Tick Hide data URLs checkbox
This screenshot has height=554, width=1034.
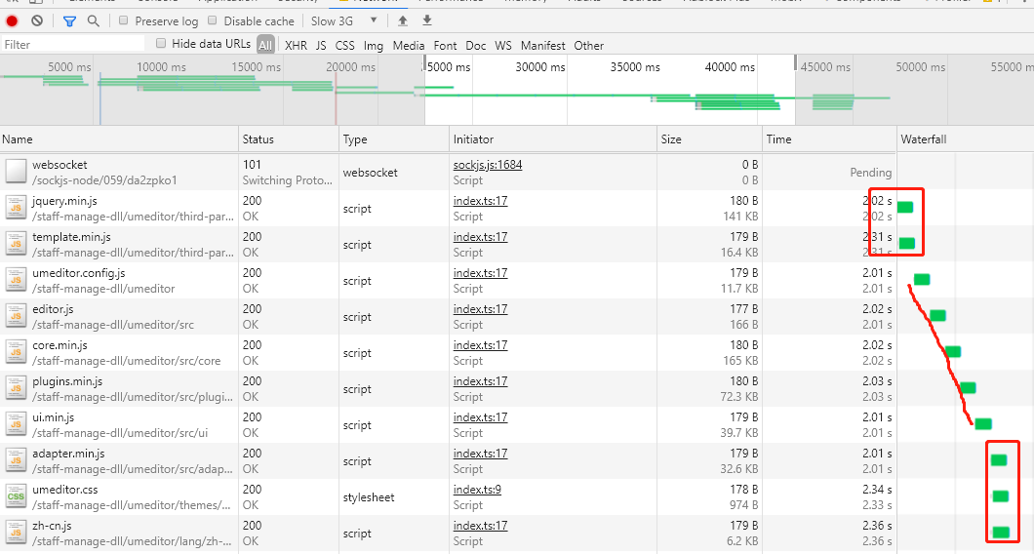[x=160, y=44]
